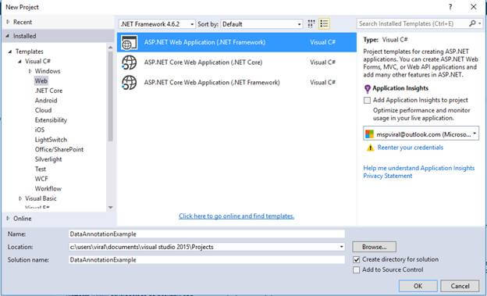Close the New Project dialog
The image size is (487, 296).
click(473, 7)
